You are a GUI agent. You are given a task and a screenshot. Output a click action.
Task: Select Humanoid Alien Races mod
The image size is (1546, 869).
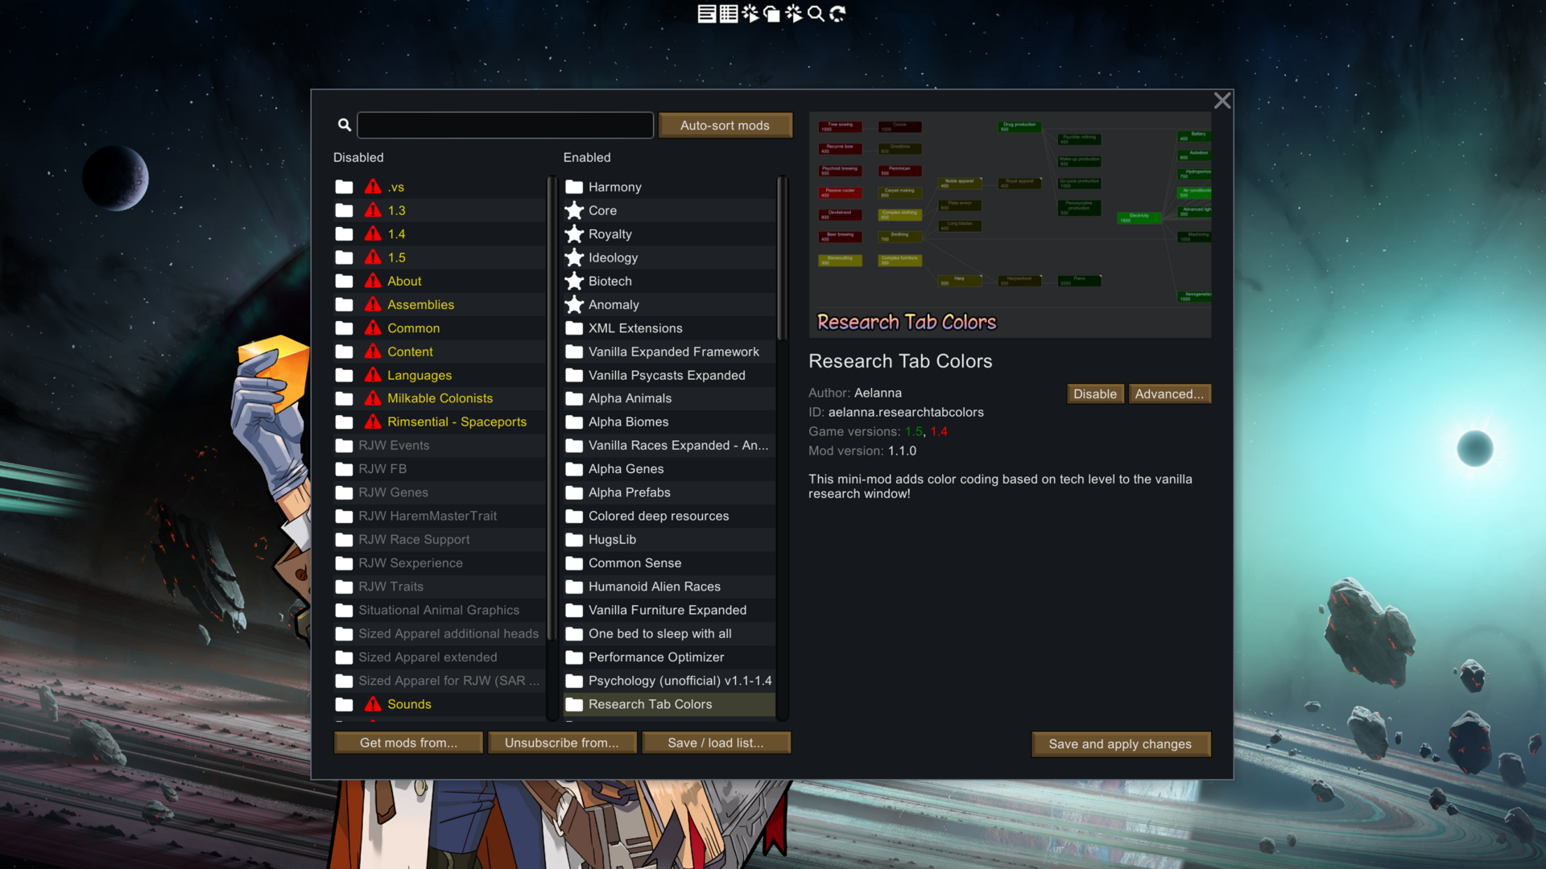pyautogui.click(x=669, y=587)
